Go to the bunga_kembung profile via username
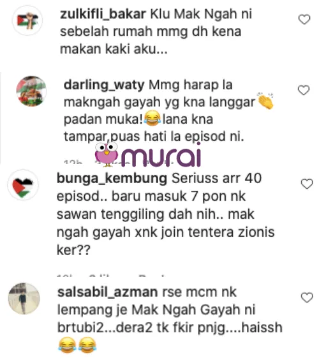 (x=112, y=179)
